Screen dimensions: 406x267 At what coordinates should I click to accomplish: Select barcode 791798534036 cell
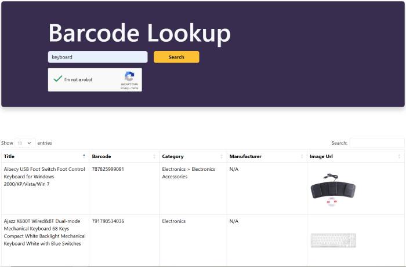[x=108, y=221]
